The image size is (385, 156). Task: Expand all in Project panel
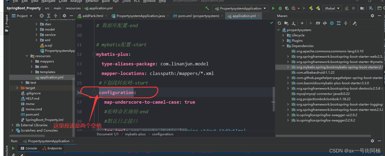click(49, 16)
